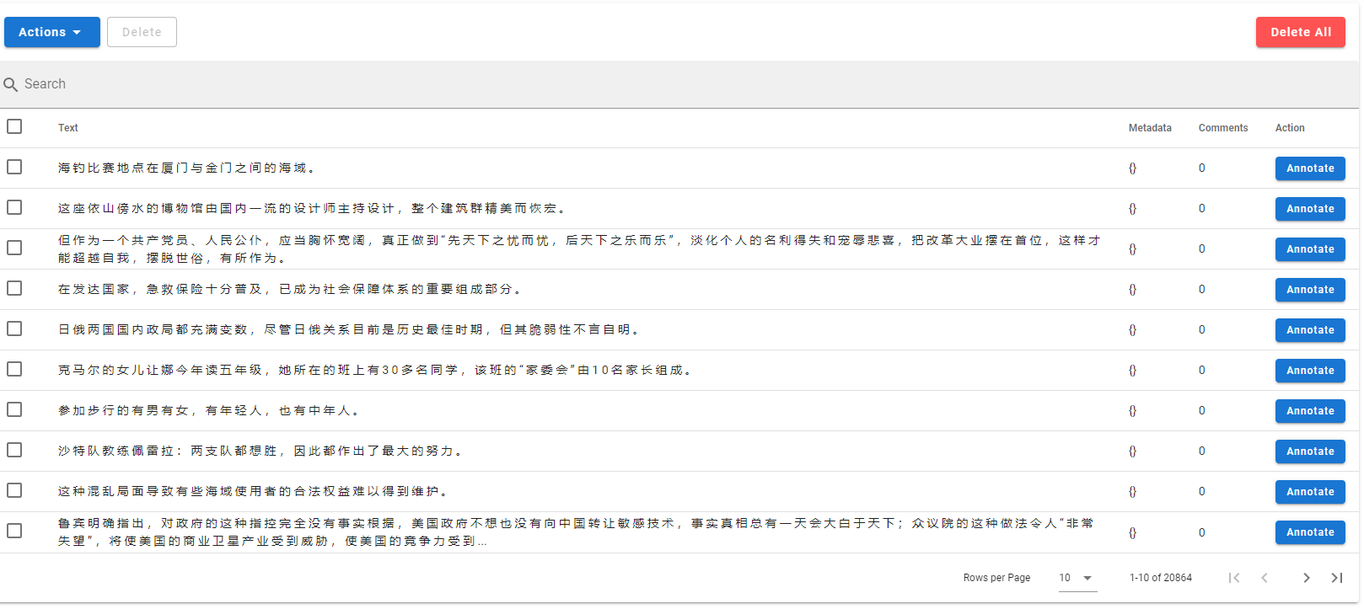Annotate the 在发达国家 row
The image size is (1364, 609).
point(1310,290)
